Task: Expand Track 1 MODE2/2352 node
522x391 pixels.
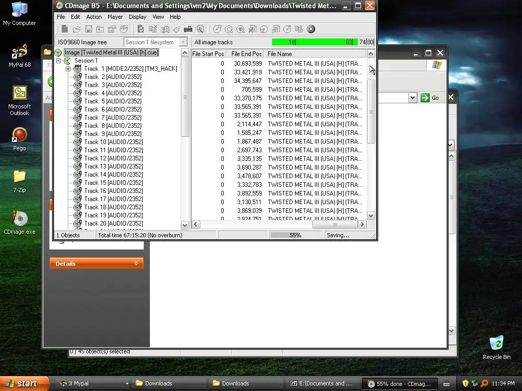Action: point(68,69)
